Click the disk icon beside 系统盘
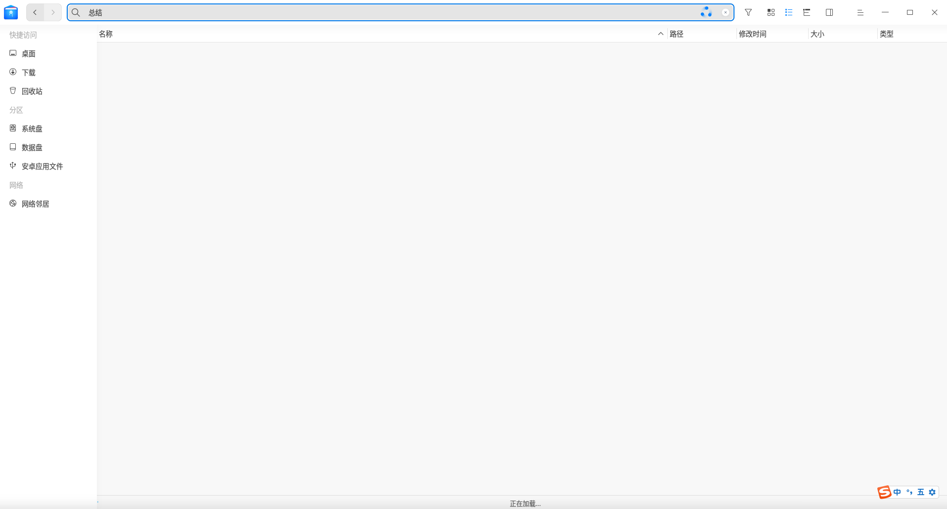This screenshot has width=947, height=509. pyautogui.click(x=13, y=128)
